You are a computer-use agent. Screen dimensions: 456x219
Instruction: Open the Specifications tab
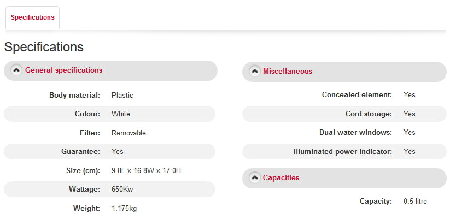pyautogui.click(x=33, y=17)
